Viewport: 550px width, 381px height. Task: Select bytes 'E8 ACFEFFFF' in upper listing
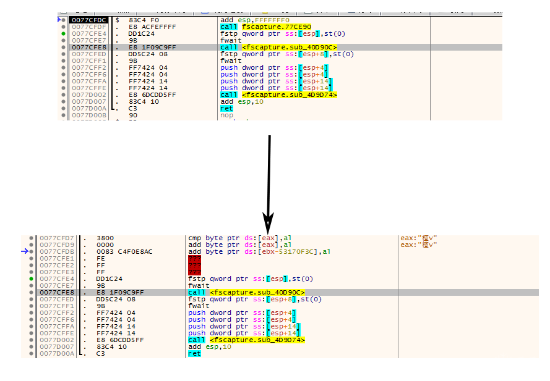pos(152,27)
